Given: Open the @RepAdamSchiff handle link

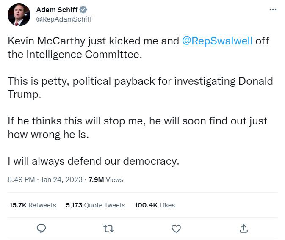Looking at the screenshot, I should (x=64, y=19).
